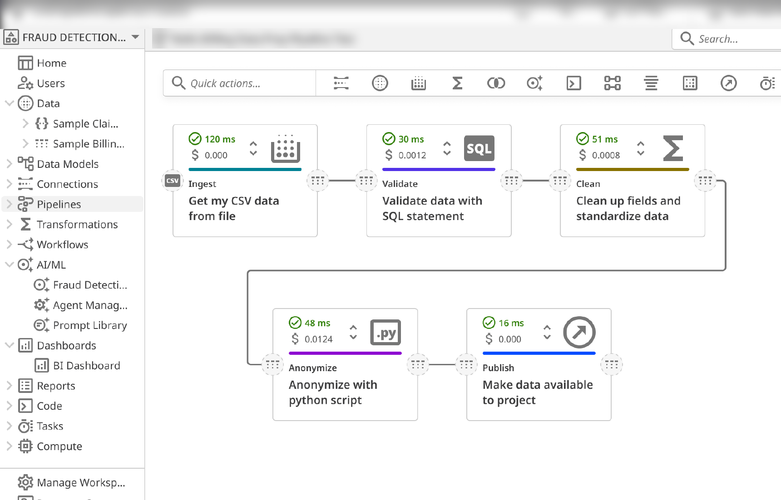
Task: Select 'Clean up fields and standardize data' text
Action: (x=628, y=208)
